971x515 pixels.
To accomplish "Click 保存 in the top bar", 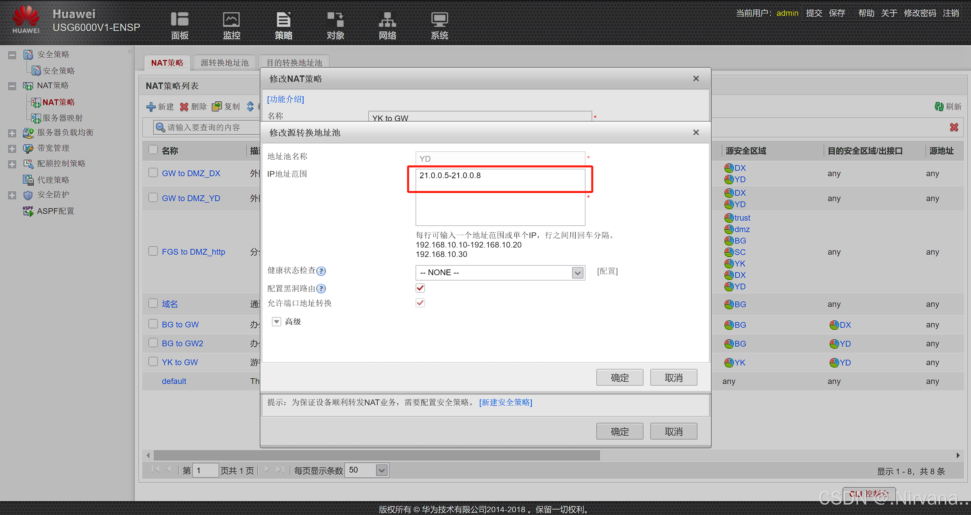I will pos(837,13).
